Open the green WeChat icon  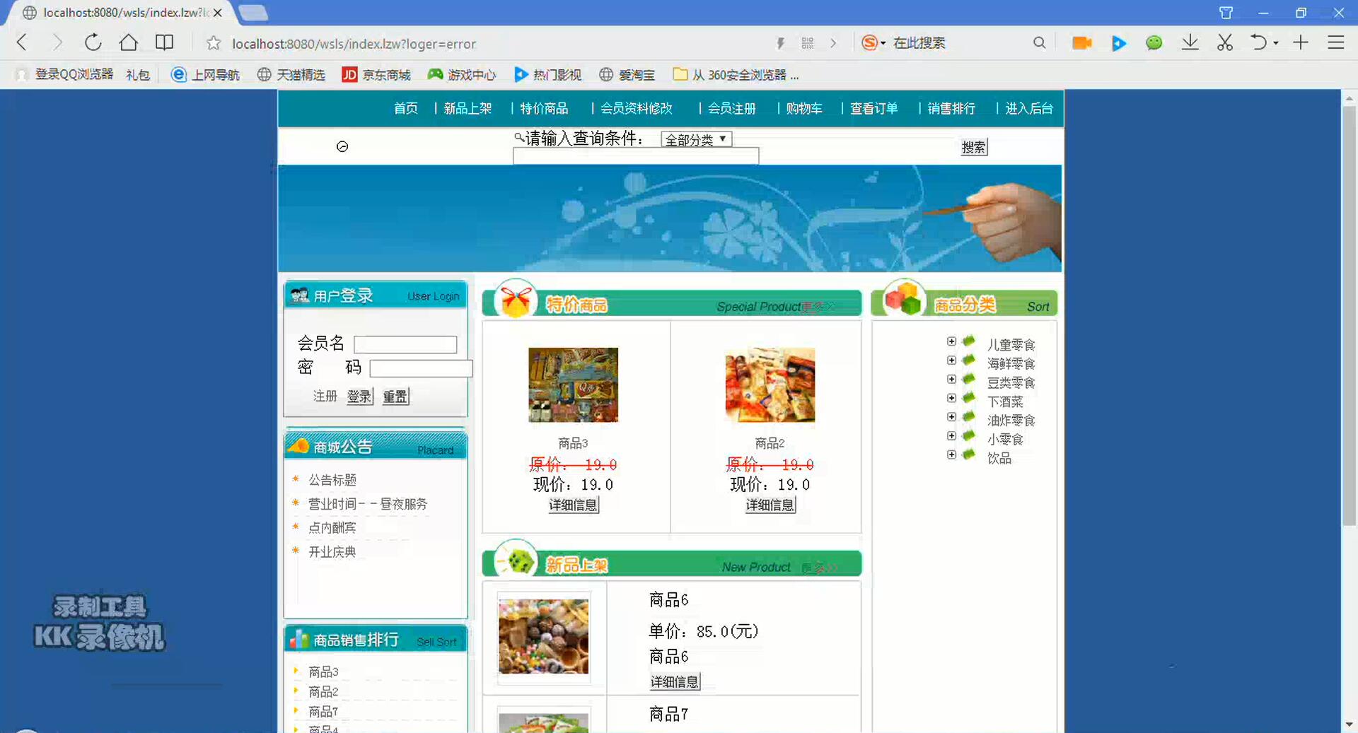(1154, 43)
